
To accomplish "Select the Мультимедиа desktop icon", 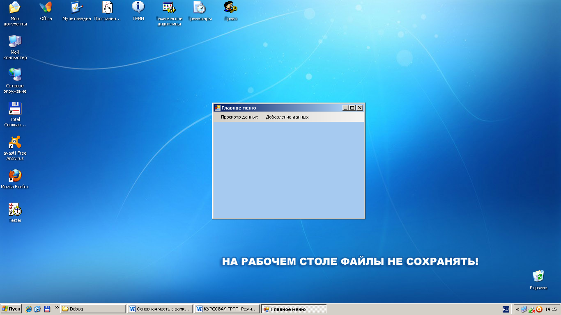I will click(77, 11).
